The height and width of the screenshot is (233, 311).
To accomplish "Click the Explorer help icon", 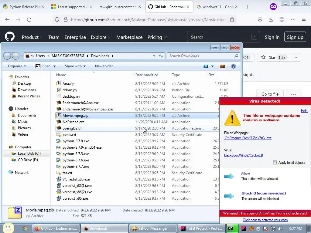I will tap(234, 66).
